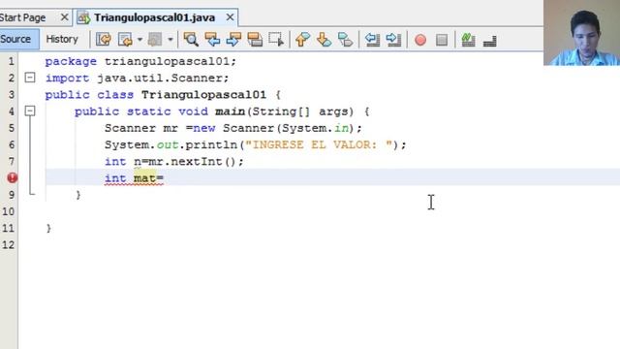Click line number 9 in the gutter
The height and width of the screenshot is (349, 620).
point(11,195)
